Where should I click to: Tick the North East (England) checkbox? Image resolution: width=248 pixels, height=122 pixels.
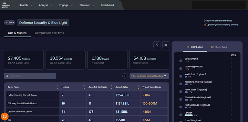pos(181,76)
